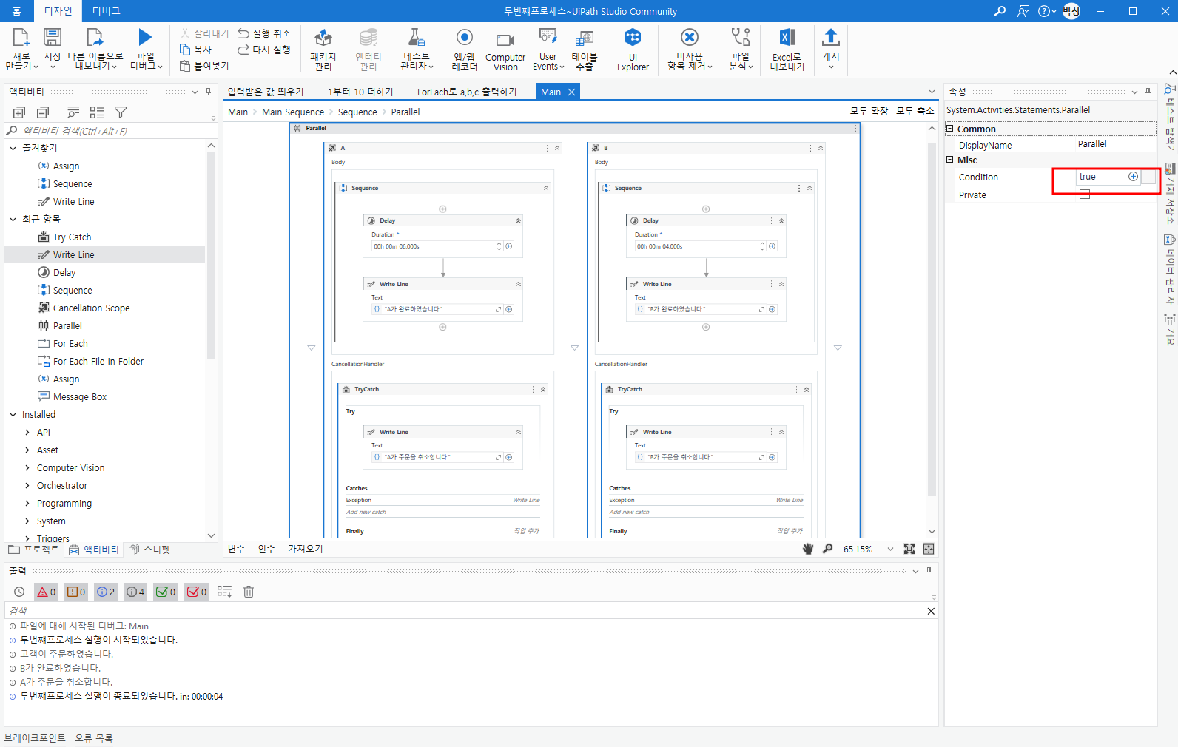The image size is (1178, 747).
Task: Toggle trace messages filter showing 4
Action: (x=135, y=592)
